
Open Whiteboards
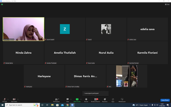click(122, 100)
